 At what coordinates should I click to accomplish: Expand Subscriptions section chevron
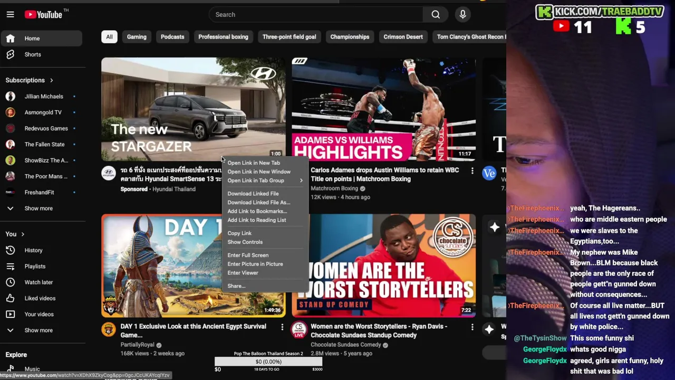51,80
